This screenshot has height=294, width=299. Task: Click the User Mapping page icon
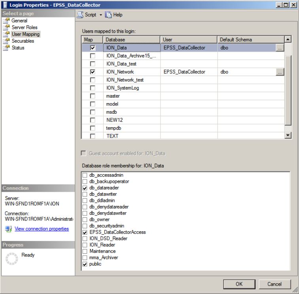(6, 34)
